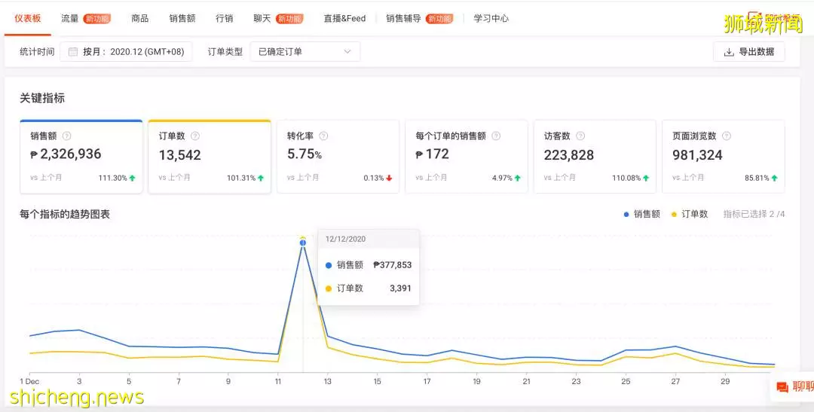Click blue 销售额 legend dot in chart
The image size is (814, 412).
pos(626,215)
